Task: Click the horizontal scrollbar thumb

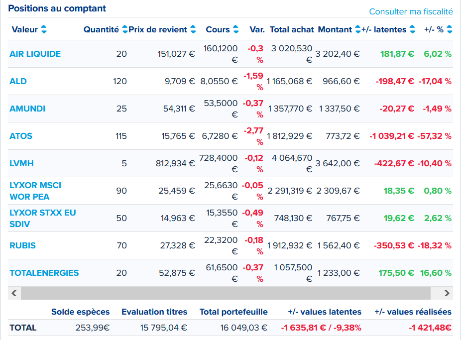Action: click(x=226, y=293)
